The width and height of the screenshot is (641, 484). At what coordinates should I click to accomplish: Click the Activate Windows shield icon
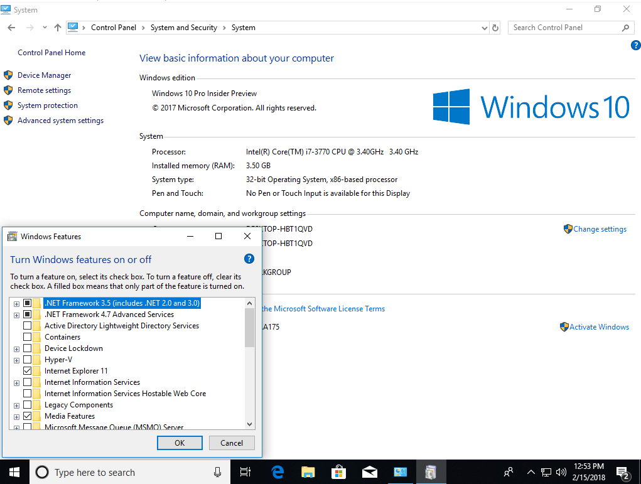tap(564, 326)
